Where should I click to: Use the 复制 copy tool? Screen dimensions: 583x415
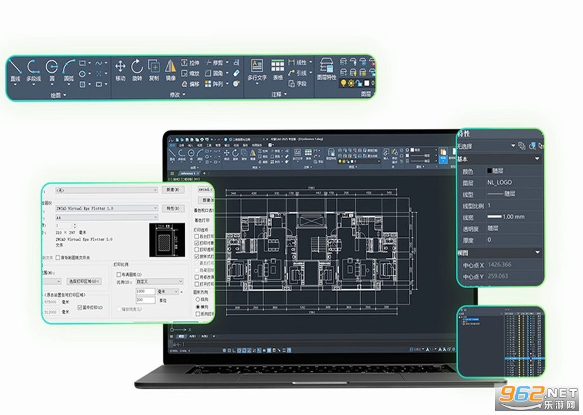(x=154, y=71)
